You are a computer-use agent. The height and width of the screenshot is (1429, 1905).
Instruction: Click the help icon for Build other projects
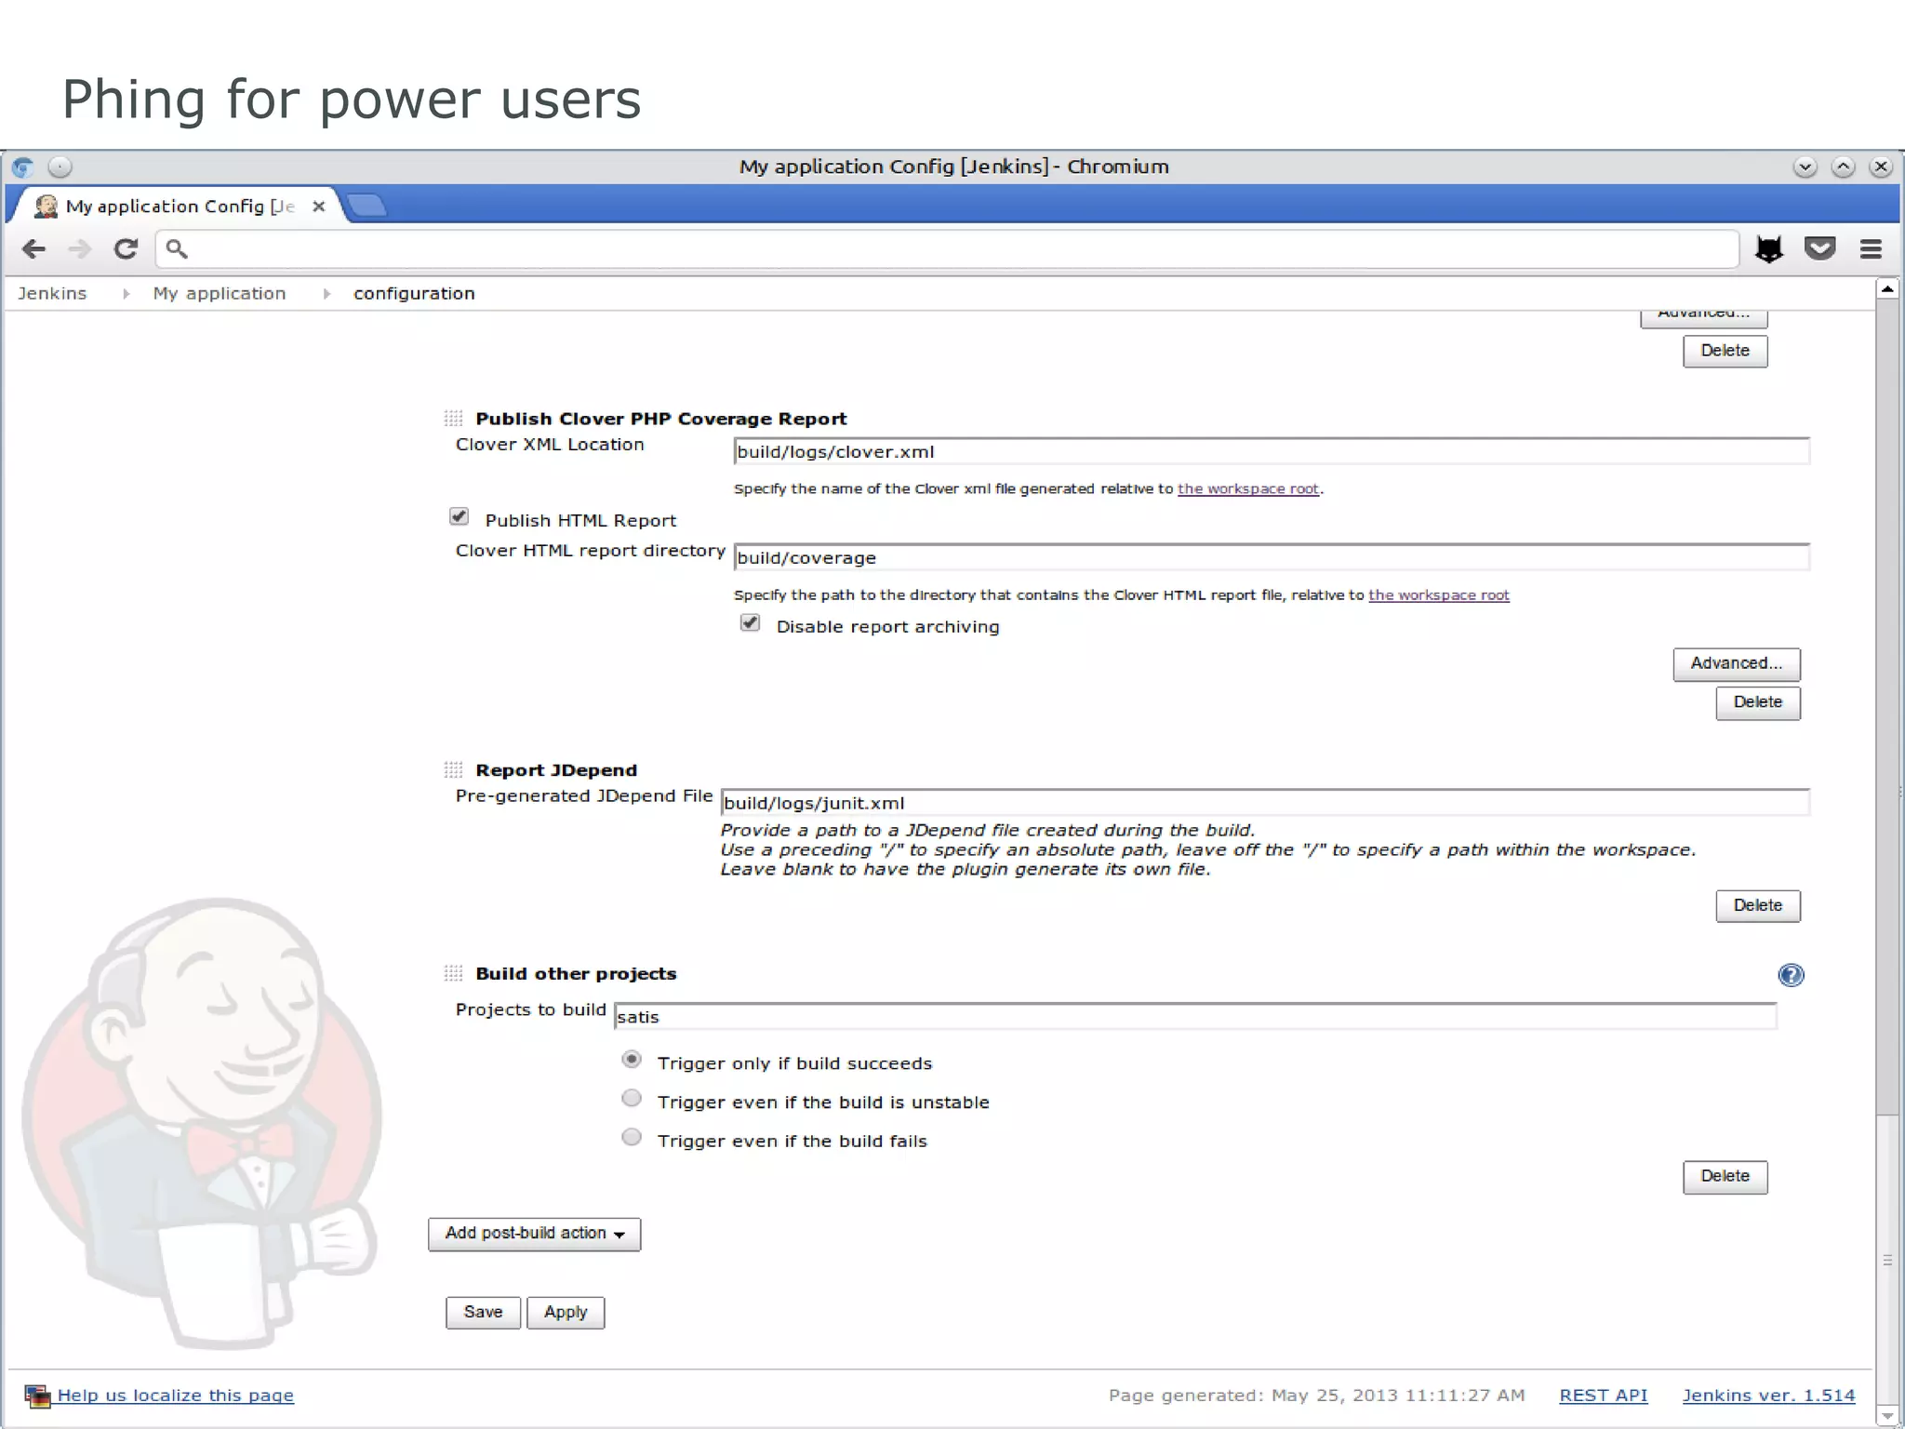(x=1791, y=975)
